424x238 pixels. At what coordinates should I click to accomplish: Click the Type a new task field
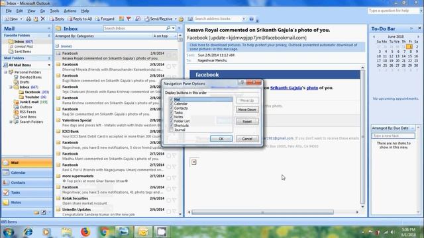[x=393, y=136]
